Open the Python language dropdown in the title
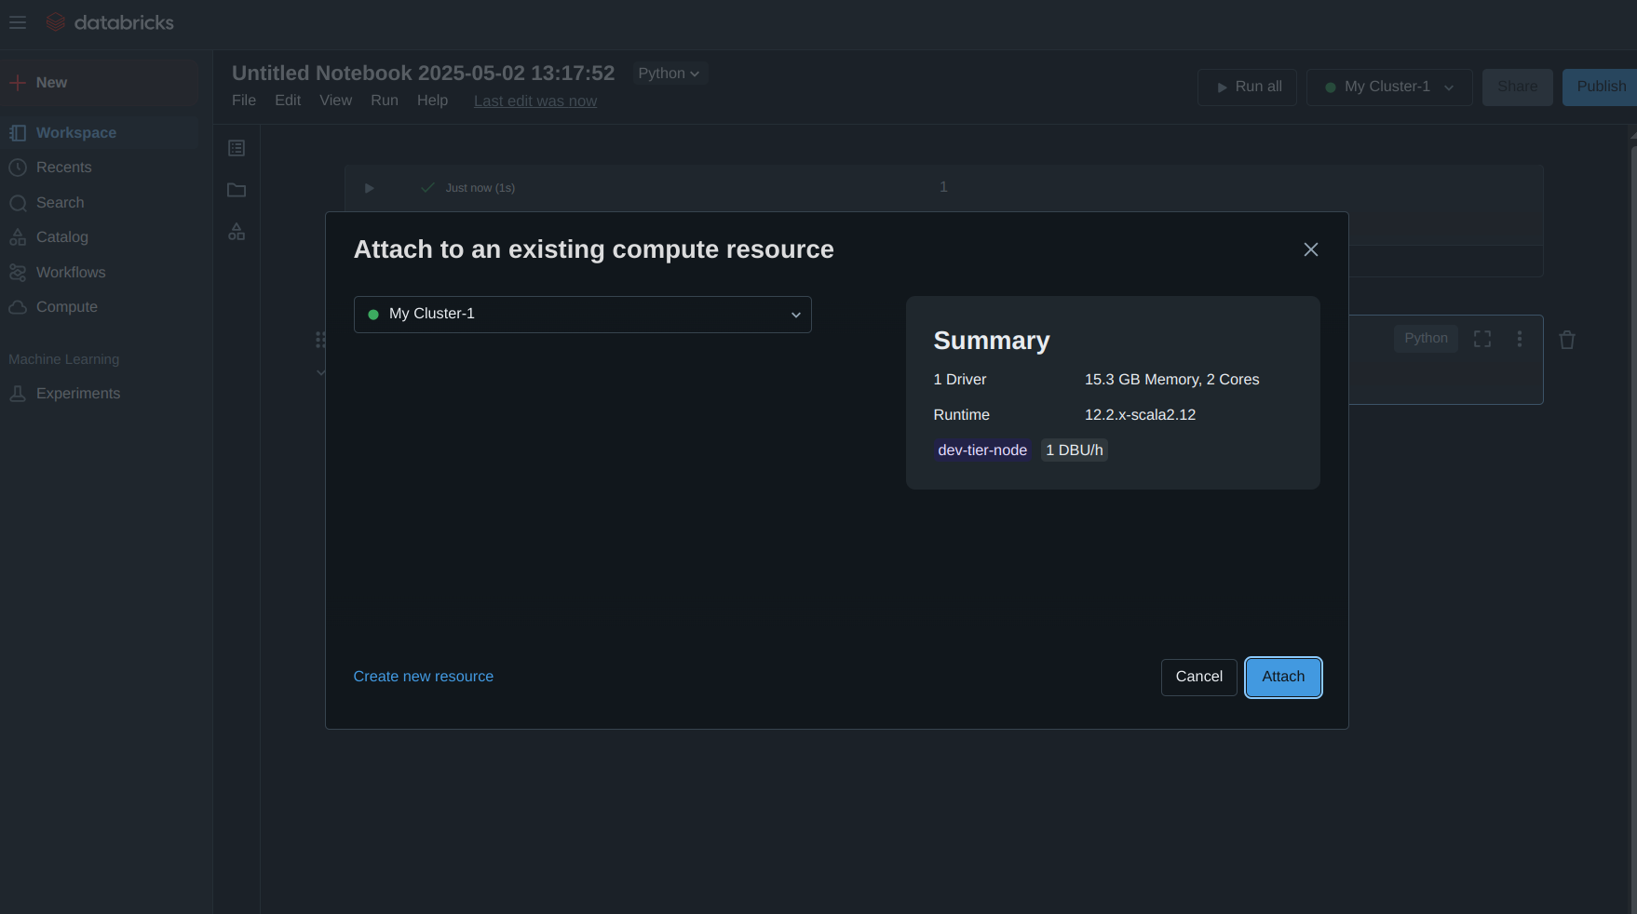This screenshot has width=1637, height=914. click(670, 74)
